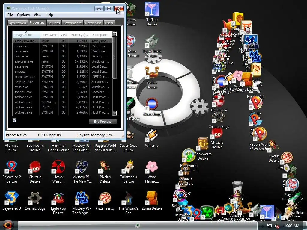Open the Word Harmo... flower icon
Image resolution: width=307 pixels, height=230 pixels.
[x=152, y=172]
